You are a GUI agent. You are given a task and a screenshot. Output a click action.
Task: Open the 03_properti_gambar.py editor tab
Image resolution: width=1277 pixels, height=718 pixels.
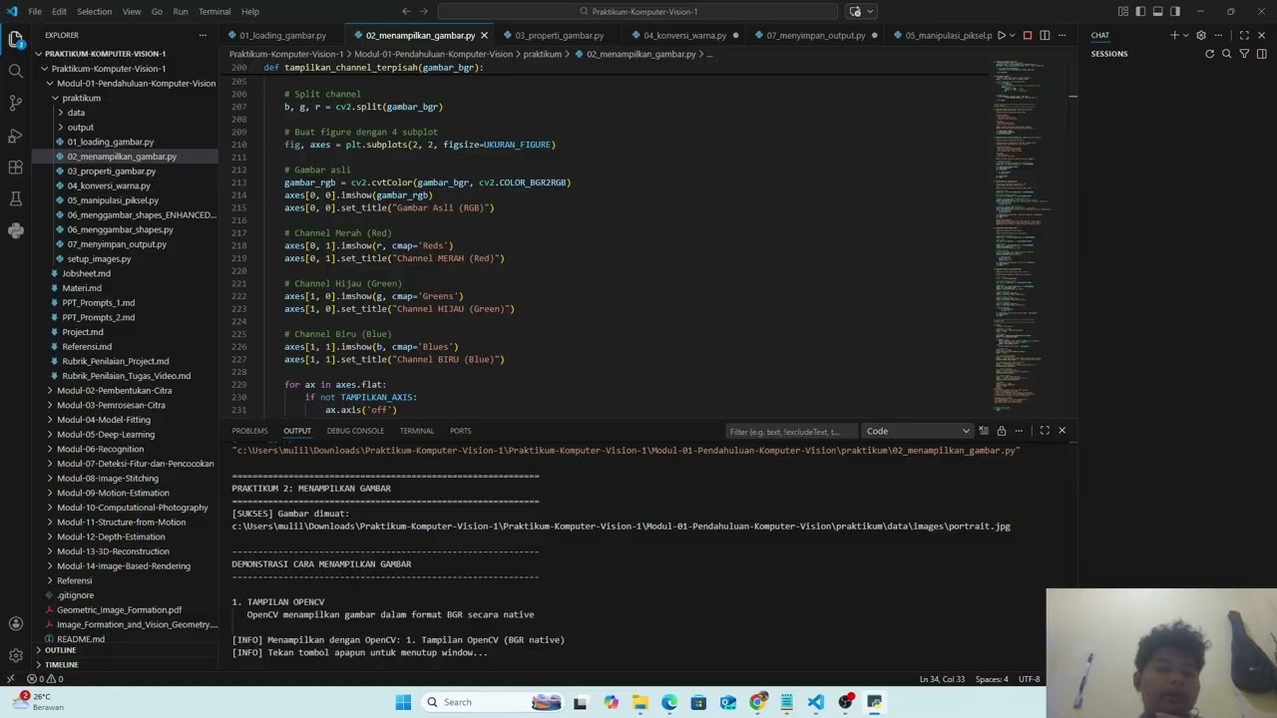(x=559, y=35)
